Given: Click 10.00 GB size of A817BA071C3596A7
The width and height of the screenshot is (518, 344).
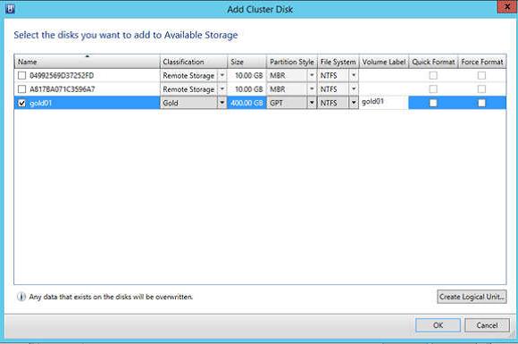Looking at the screenshot, I should [x=249, y=89].
